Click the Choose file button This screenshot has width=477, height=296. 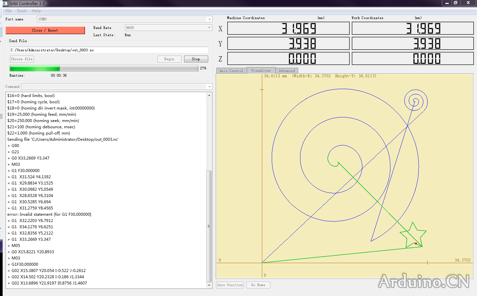tap(22, 59)
